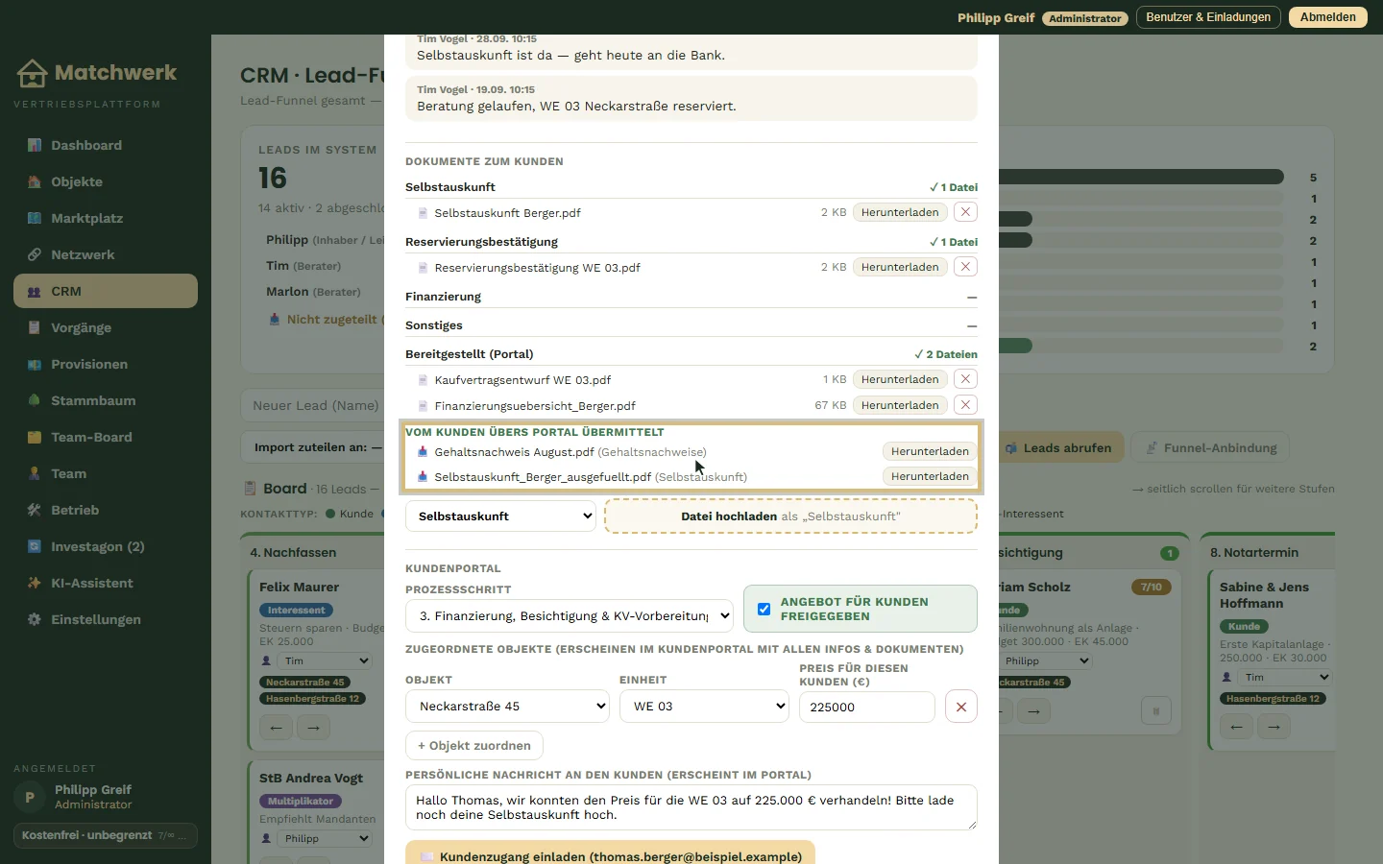Viewport: 1383px width, 864px height.
Task: Remove assigned object Neckarstraße 45 row
Action: click(x=961, y=707)
